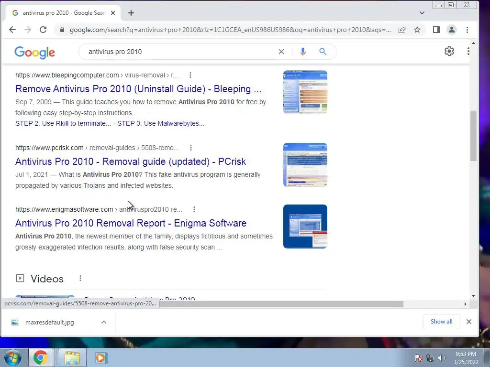
Task: Jump to STEP 2: Use Rkill sitelink
Action: tap(63, 123)
